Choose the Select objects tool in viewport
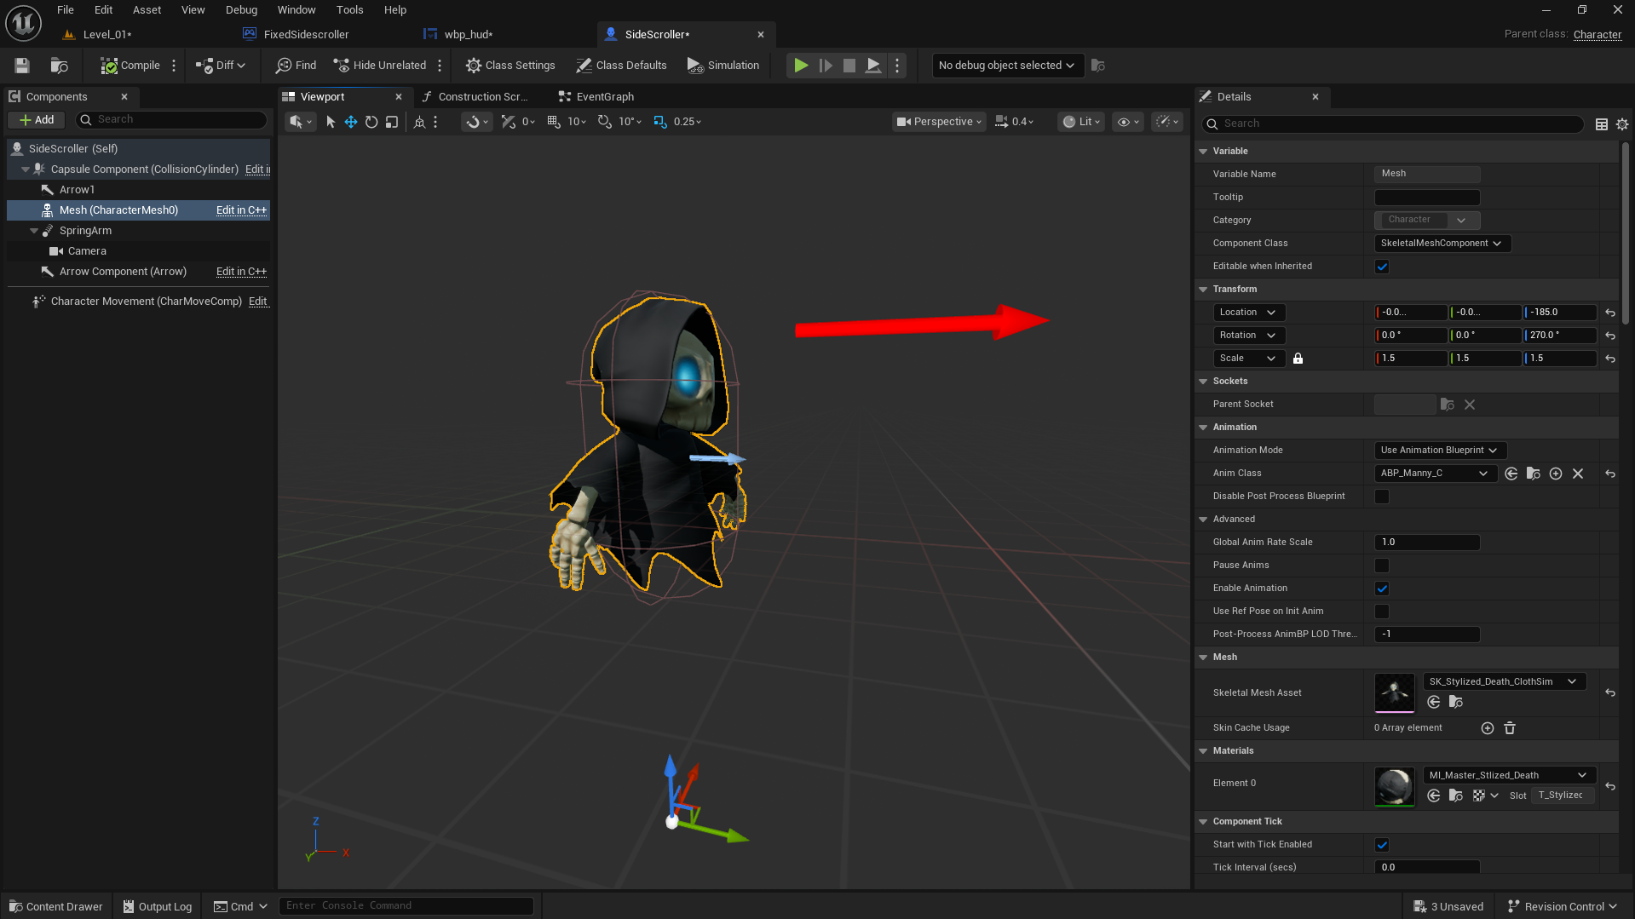The width and height of the screenshot is (1635, 919). [x=331, y=122]
